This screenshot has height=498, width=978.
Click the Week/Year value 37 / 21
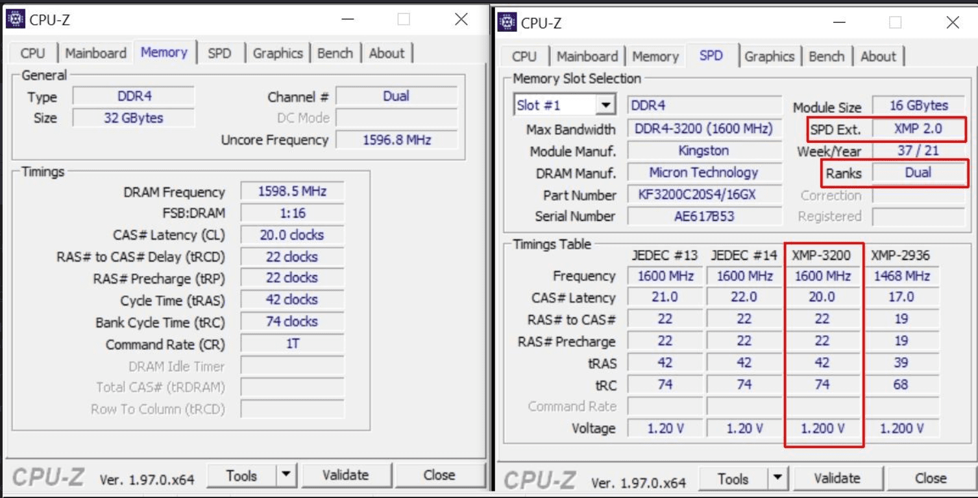click(918, 151)
